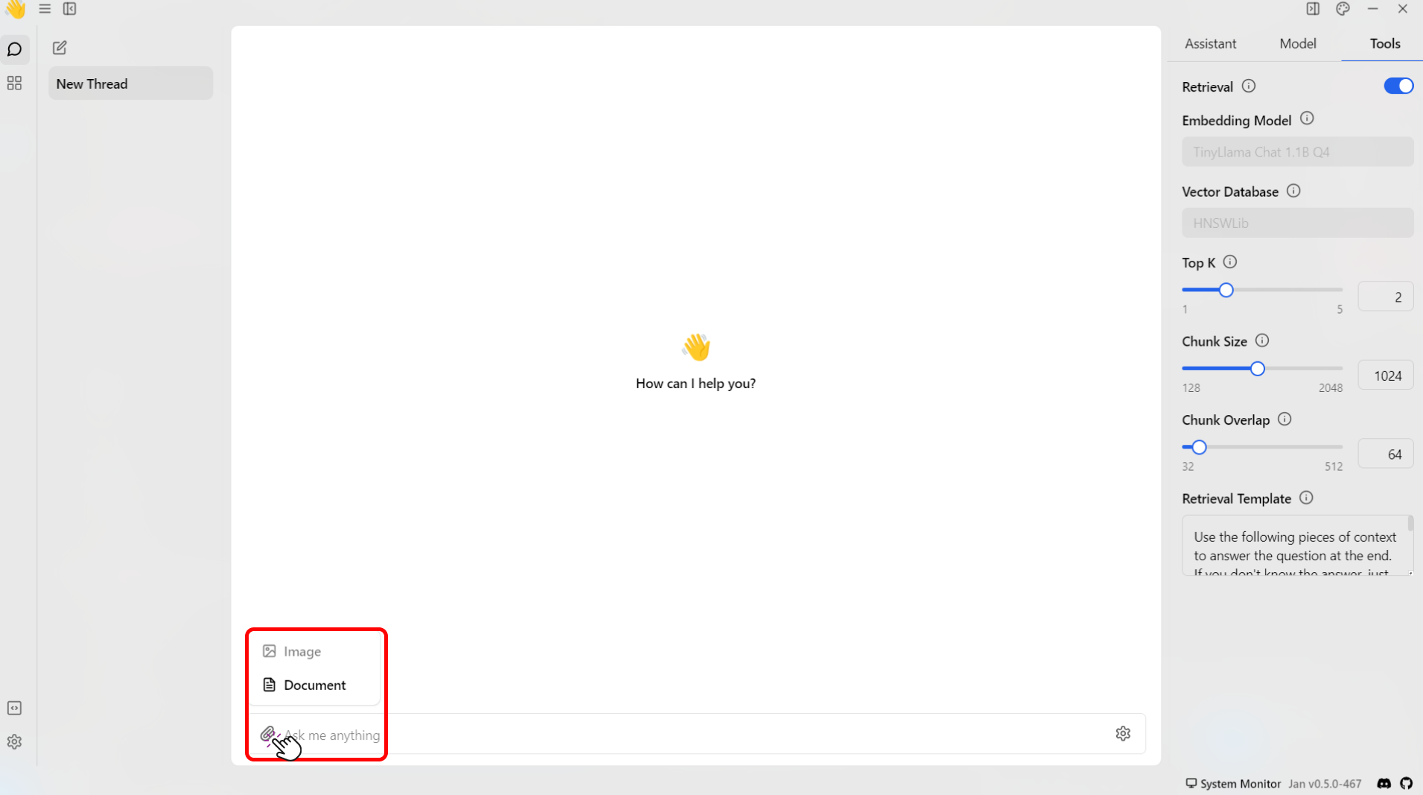Show info for Vector Database

click(x=1293, y=191)
